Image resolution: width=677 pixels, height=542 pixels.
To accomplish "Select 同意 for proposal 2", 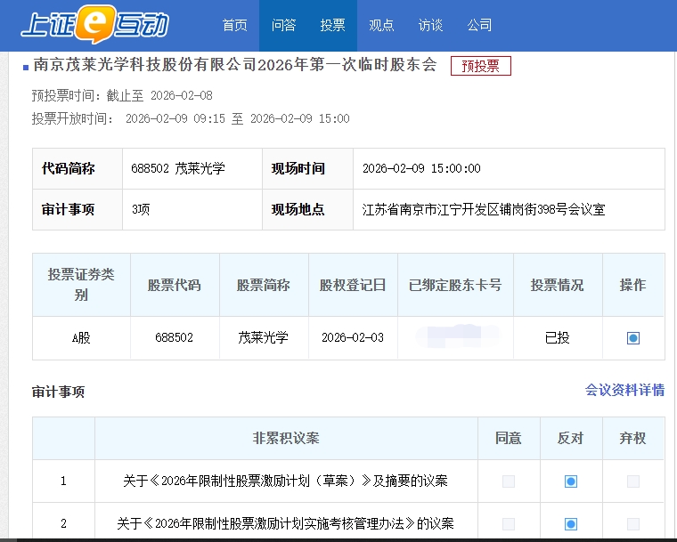I will coord(509,524).
